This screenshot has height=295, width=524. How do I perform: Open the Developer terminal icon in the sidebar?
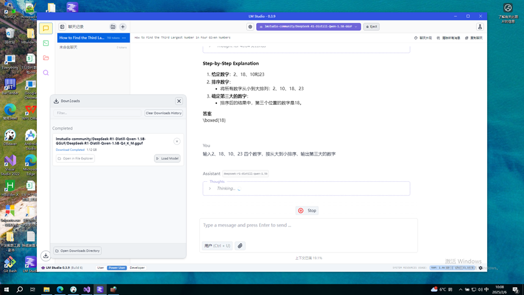46,43
